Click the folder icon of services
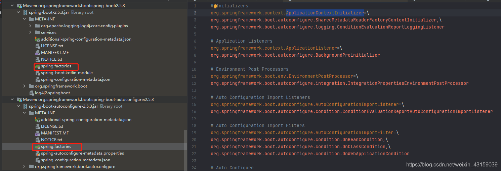Viewport: 501px width, 171px height. tap(37, 33)
